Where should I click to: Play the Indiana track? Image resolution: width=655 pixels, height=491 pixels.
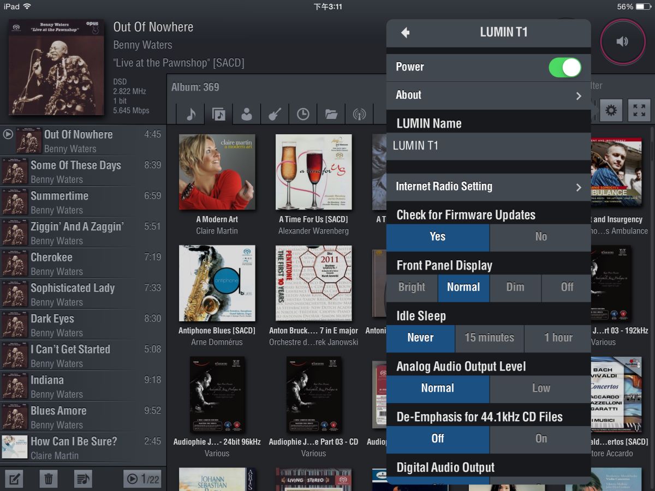[x=83, y=386]
